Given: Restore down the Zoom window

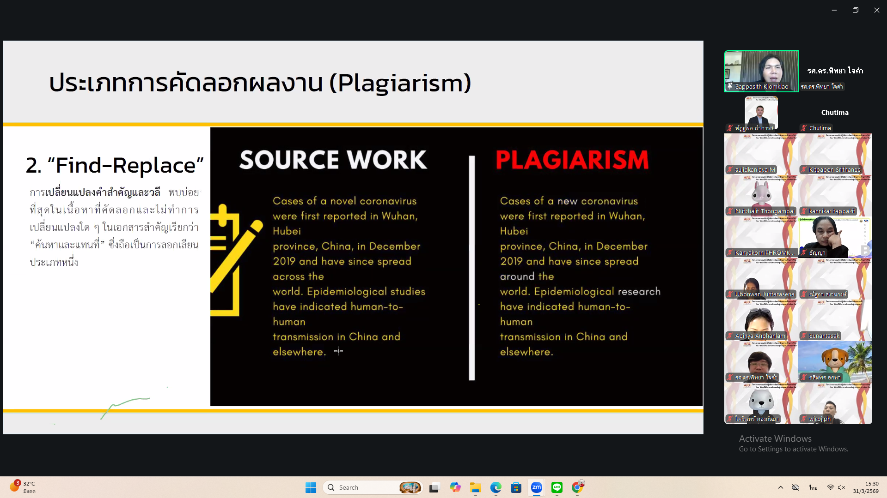Looking at the screenshot, I should tap(855, 10).
